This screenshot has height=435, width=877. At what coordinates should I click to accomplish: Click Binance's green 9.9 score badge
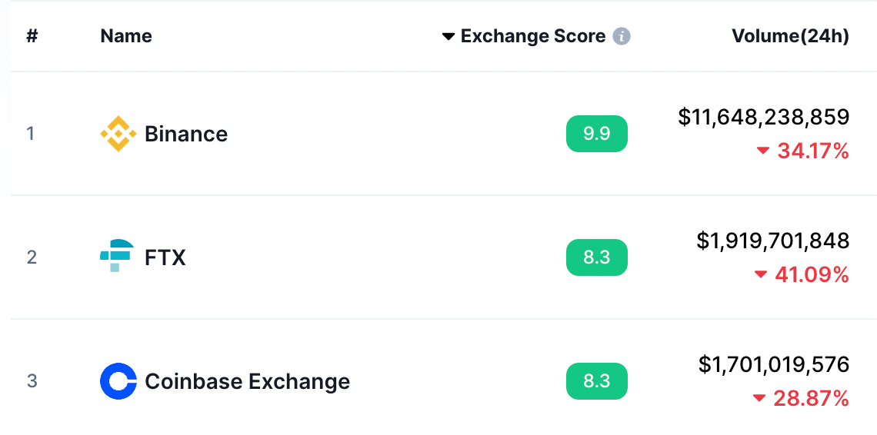(x=597, y=134)
